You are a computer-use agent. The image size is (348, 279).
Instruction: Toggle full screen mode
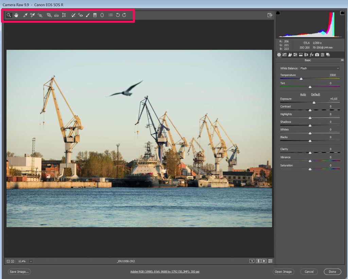pos(270,15)
